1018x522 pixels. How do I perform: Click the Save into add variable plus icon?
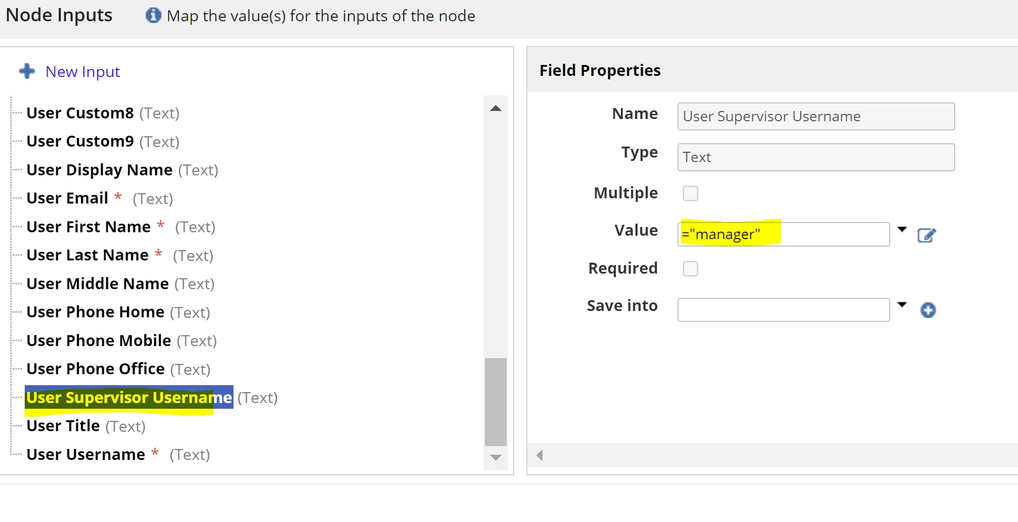(928, 310)
